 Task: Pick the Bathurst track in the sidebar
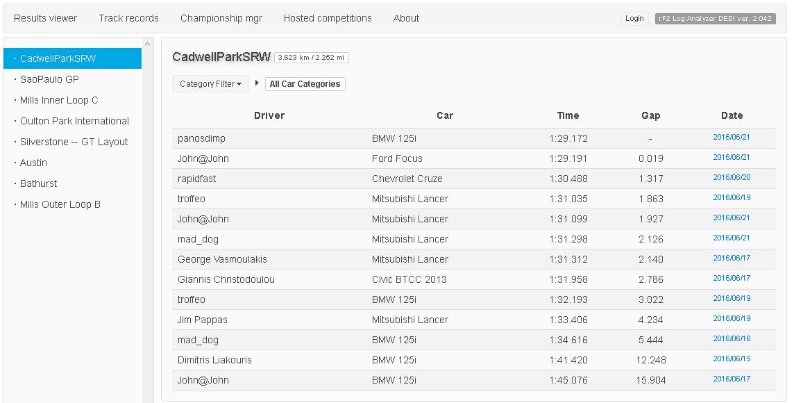pyautogui.click(x=39, y=183)
